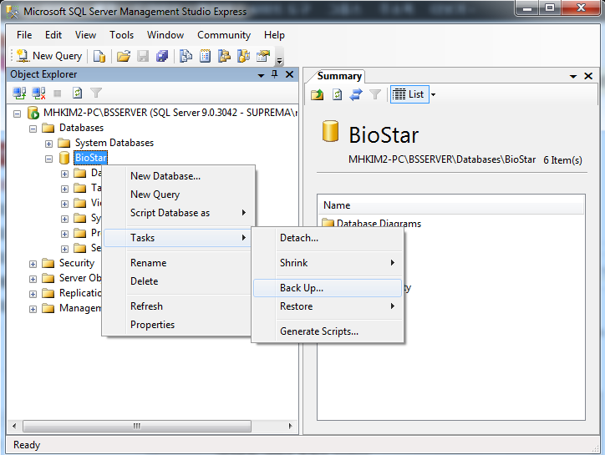605x455 pixels.
Task: Click the Save All icon in toolbar
Action: [x=162, y=56]
